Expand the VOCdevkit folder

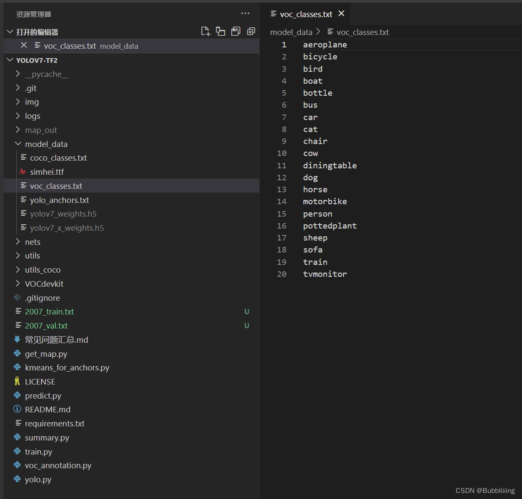tap(18, 283)
